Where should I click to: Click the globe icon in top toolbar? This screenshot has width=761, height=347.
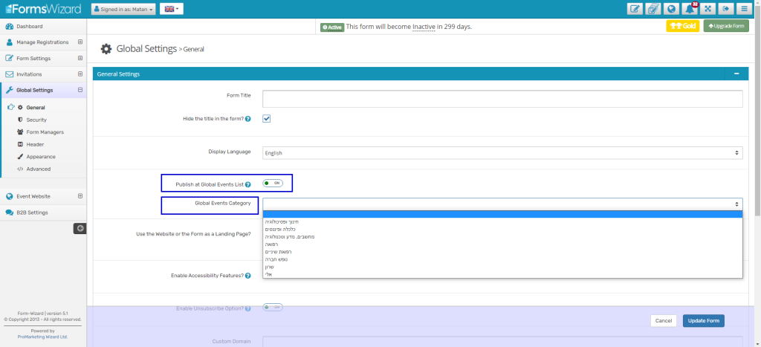point(671,9)
